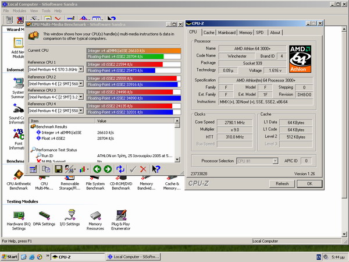Open I/O Settings module
The height and width of the screenshot is (262, 349).
(70, 218)
